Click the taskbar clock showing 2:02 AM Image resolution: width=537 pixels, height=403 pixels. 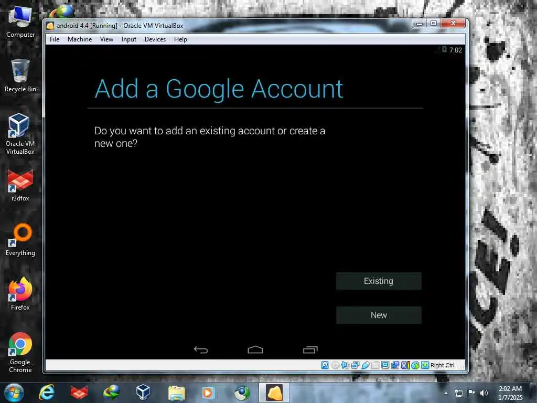510,393
